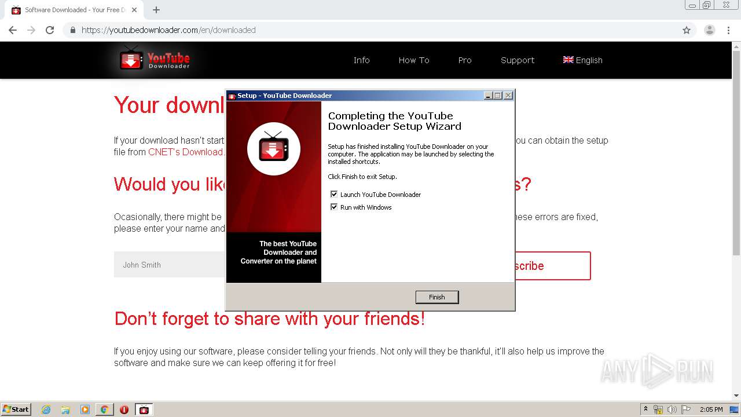Uncheck Run with Windows checkbox
The width and height of the screenshot is (741, 417).
pos(334,207)
